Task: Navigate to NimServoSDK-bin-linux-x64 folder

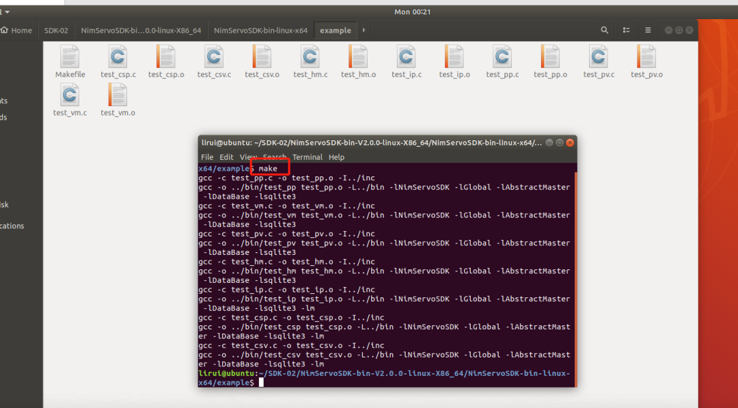Action: coord(260,30)
